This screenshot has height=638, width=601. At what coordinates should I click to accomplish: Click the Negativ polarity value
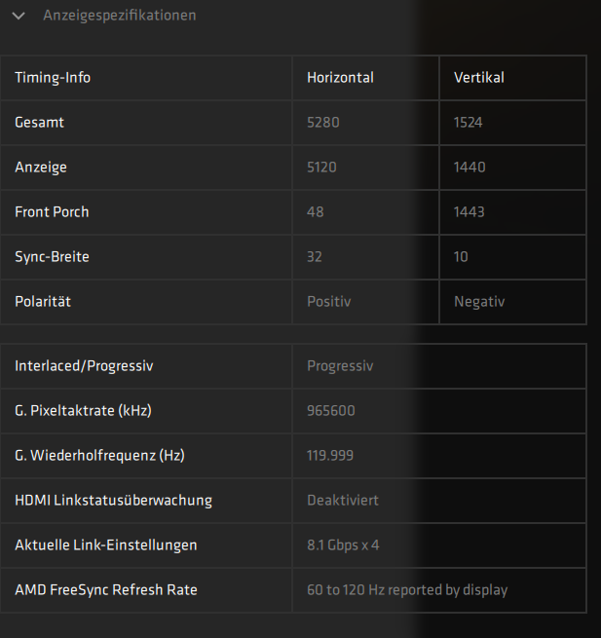click(479, 302)
